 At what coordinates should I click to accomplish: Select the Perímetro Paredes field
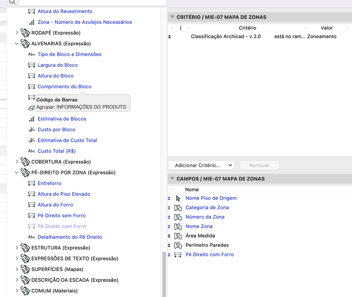207,245
